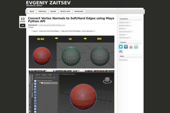Open the Helpful Info menu item

[x=65, y=12]
